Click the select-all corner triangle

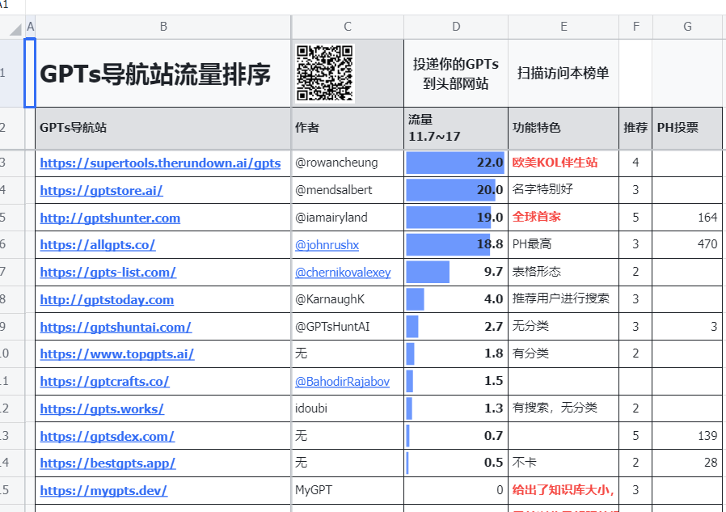point(13,29)
